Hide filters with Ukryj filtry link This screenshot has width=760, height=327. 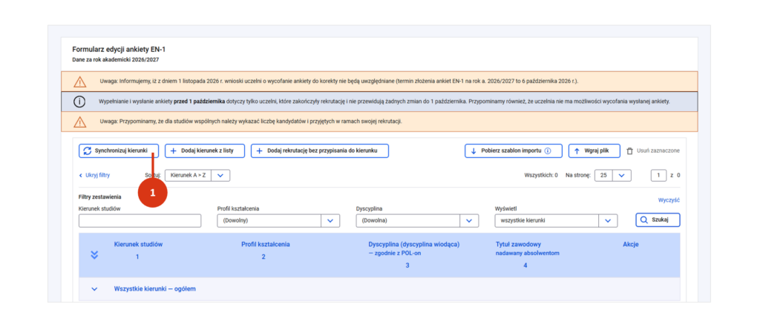[x=94, y=176]
